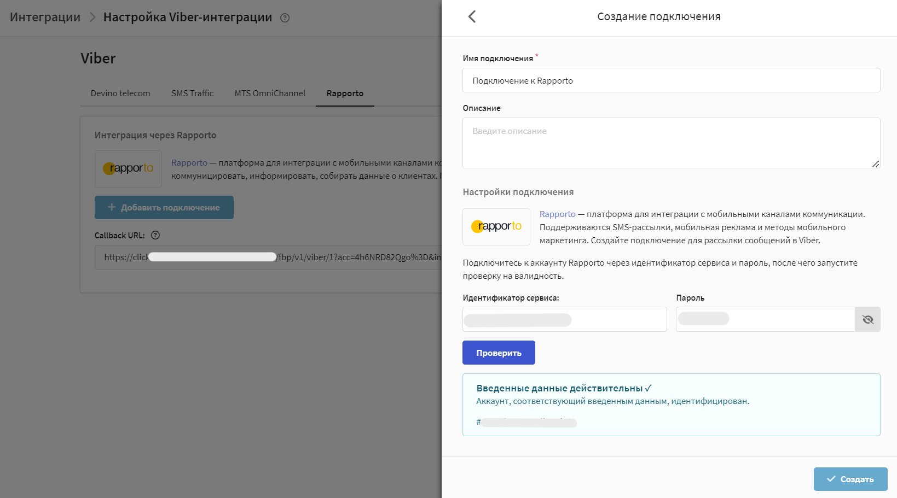Image resolution: width=897 pixels, height=498 pixels.
Task: Toggle password visibility eye icon
Action: pos(867,319)
